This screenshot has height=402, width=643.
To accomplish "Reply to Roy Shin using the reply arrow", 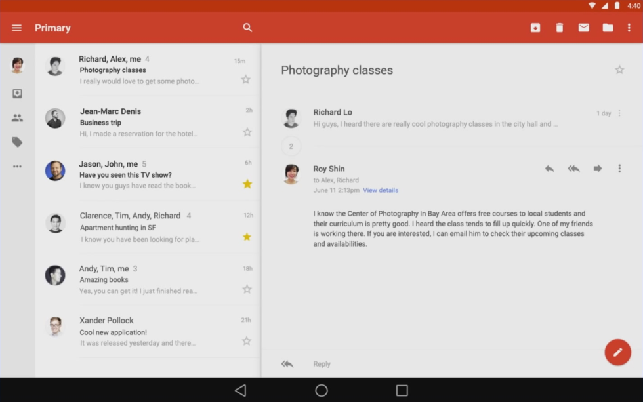I will tap(549, 168).
